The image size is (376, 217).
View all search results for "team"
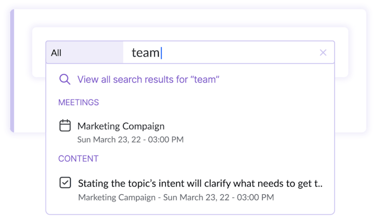(148, 79)
